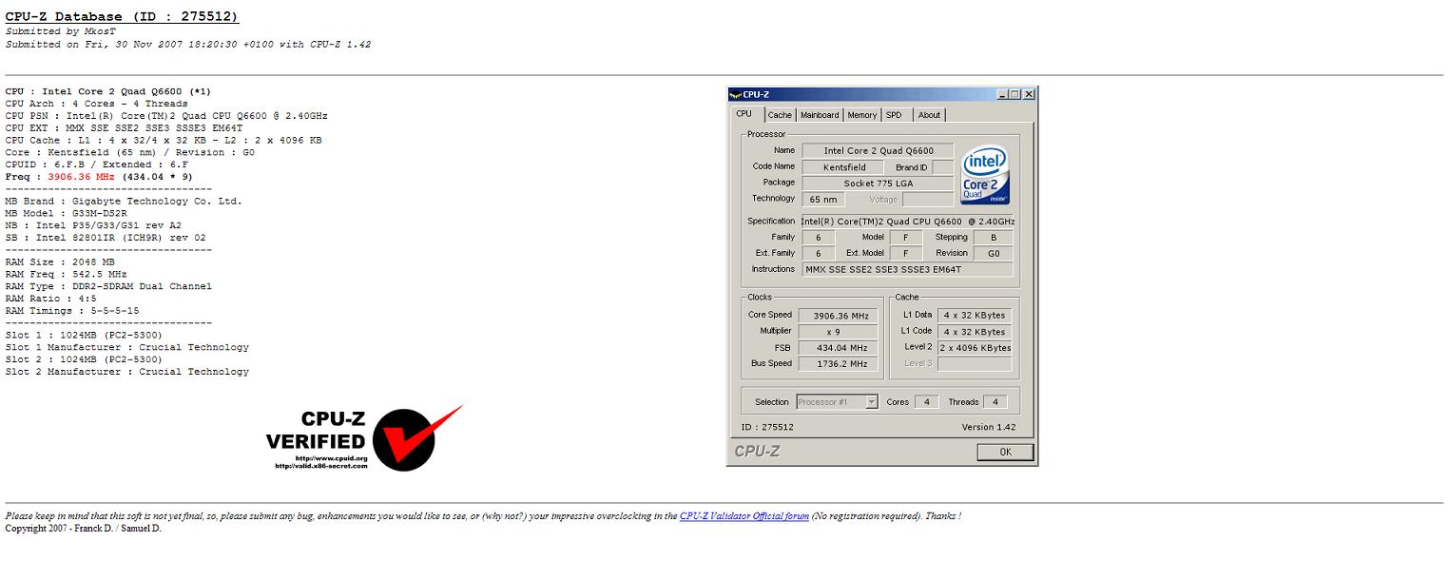Image resolution: width=1449 pixels, height=561 pixels.
Task: Show the SPD tab
Action: [x=894, y=115]
